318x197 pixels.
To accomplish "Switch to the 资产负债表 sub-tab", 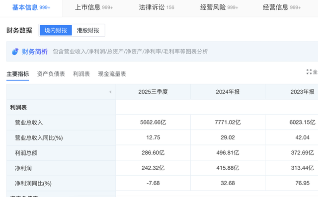I will (x=51, y=74).
